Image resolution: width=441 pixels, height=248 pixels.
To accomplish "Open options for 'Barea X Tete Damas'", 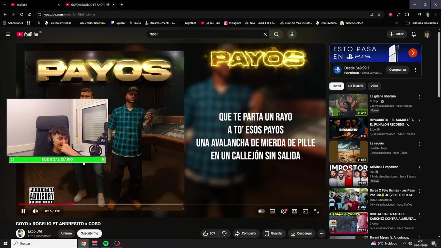I will [420, 191].
